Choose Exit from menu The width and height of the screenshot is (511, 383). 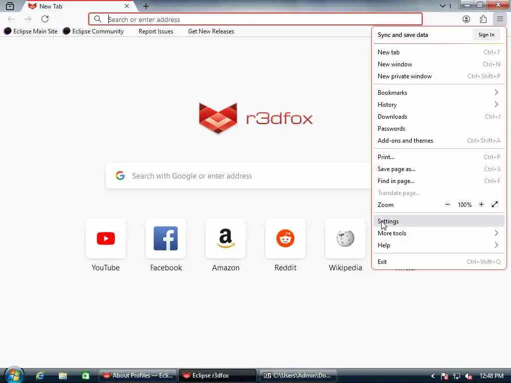(439, 261)
